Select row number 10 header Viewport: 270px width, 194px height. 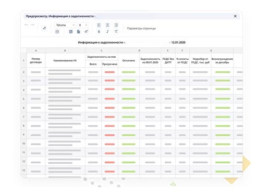(x=23, y=144)
